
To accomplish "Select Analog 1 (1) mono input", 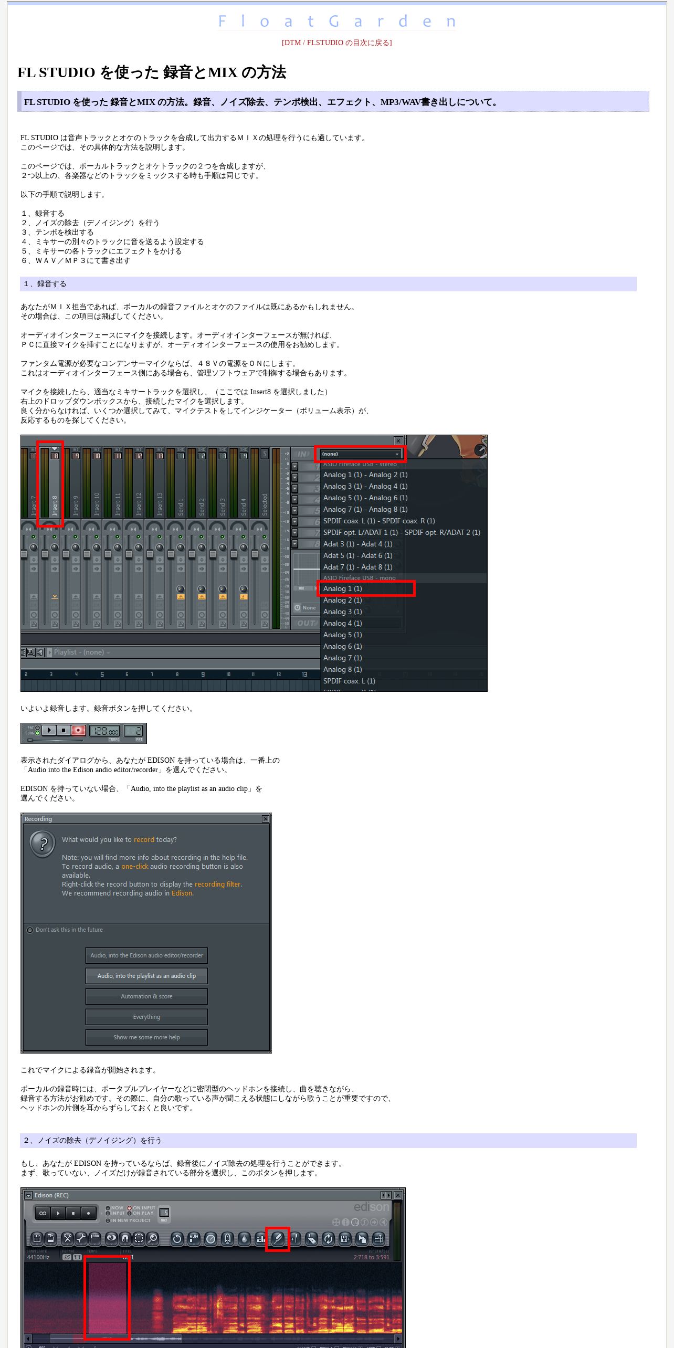I will click(x=342, y=588).
